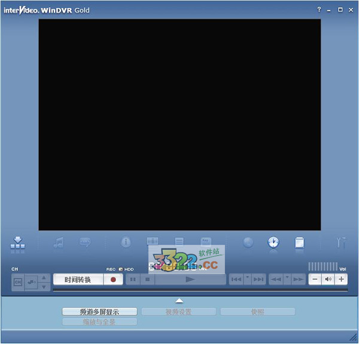Pause playback
359x344 pixels.
[x=133, y=279]
